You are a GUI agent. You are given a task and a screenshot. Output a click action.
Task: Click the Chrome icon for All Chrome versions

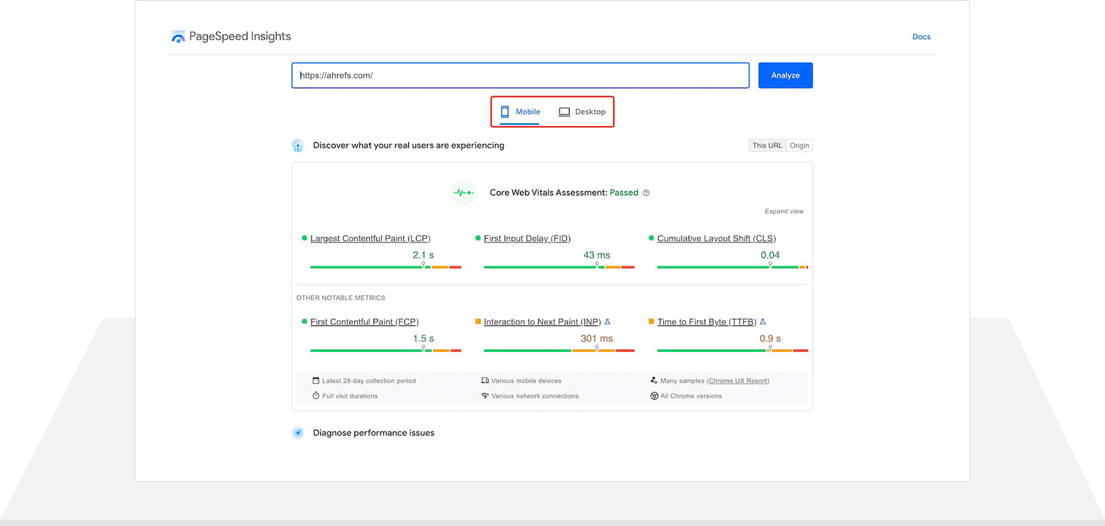(654, 396)
